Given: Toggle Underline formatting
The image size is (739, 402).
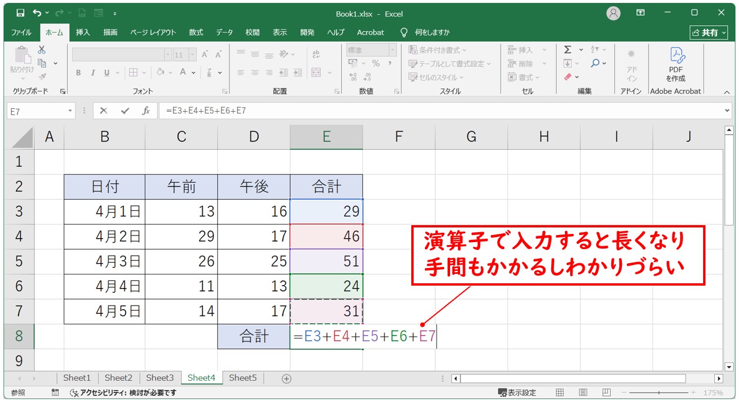Looking at the screenshot, I should 106,72.
